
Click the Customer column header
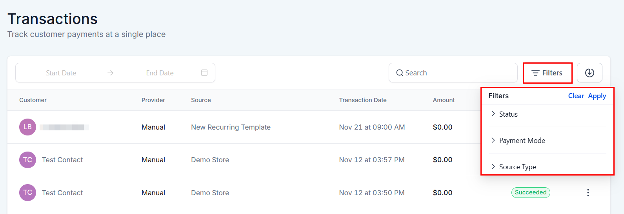[33, 100]
